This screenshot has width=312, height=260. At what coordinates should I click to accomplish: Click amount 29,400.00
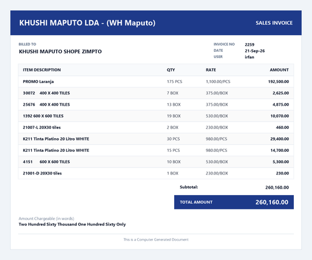coord(280,139)
